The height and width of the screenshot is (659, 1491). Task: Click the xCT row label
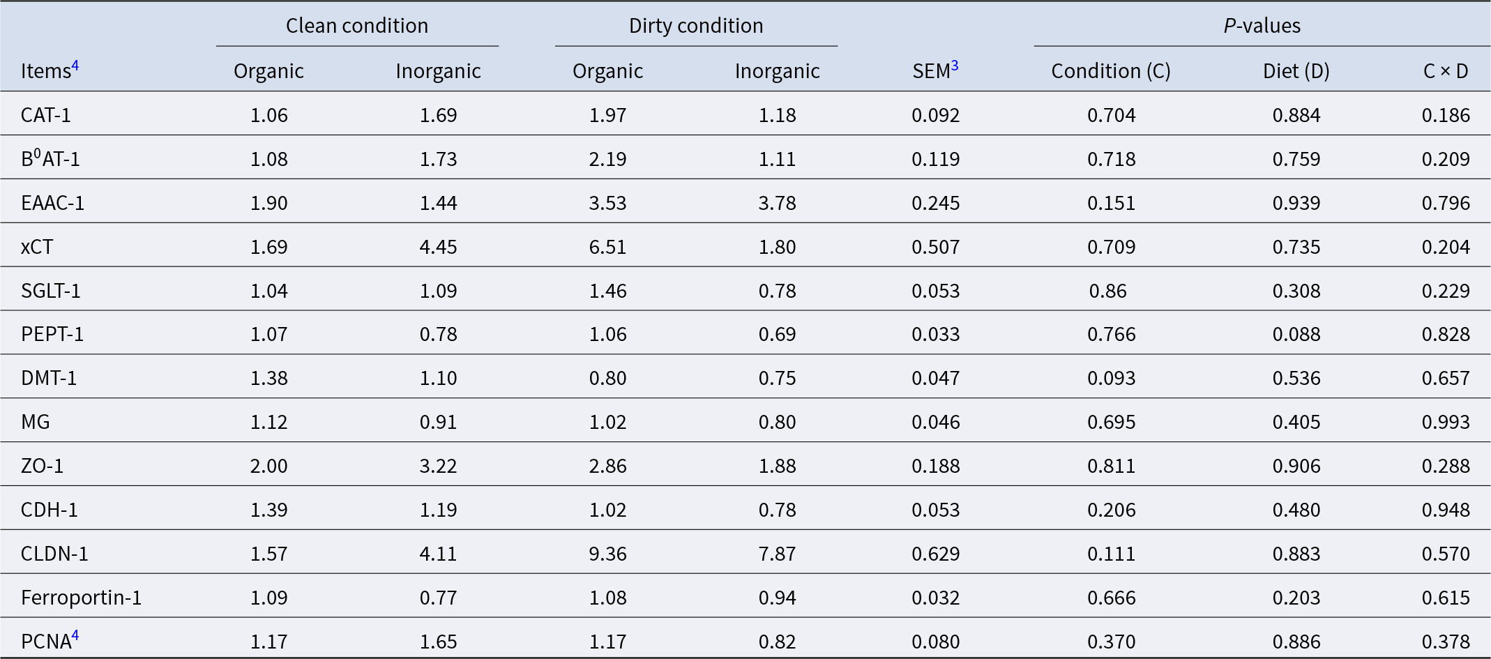[37, 247]
